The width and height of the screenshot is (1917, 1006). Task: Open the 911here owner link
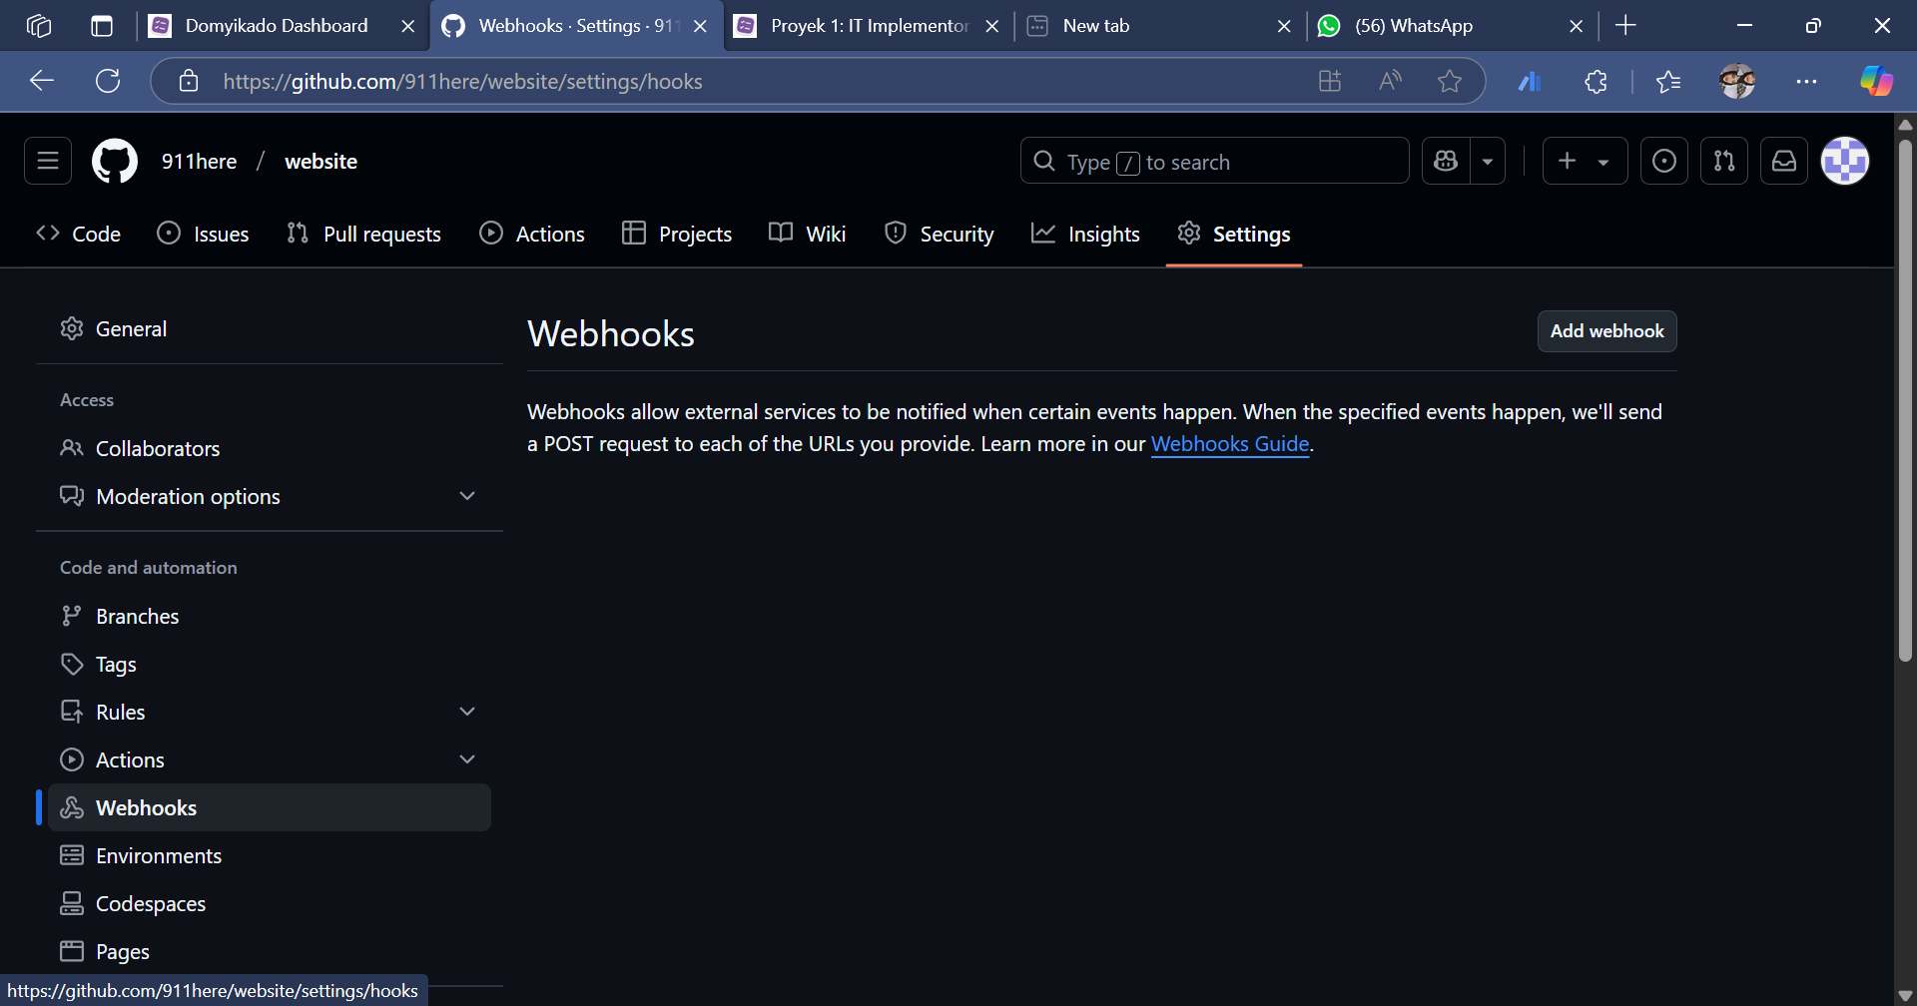point(200,161)
